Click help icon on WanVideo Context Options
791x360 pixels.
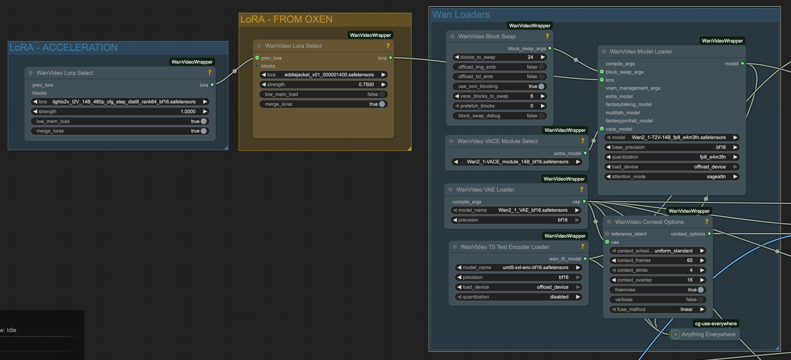click(x=706, y=222)
